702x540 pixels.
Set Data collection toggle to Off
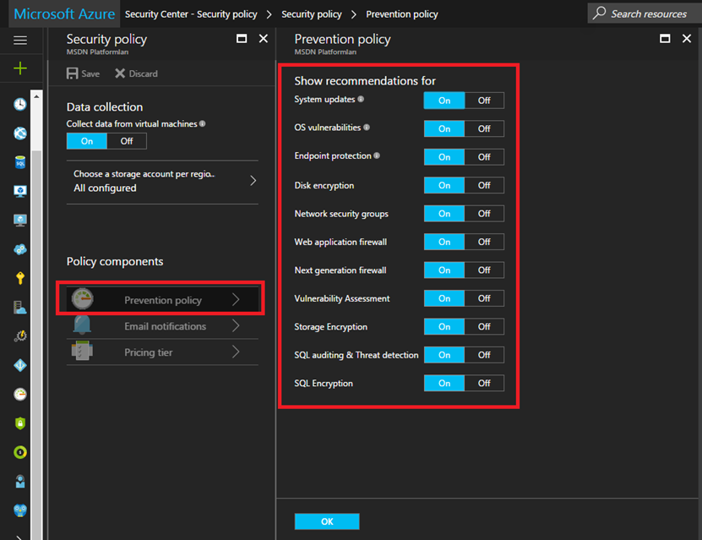pyautogui.click(x=127, y=141)
